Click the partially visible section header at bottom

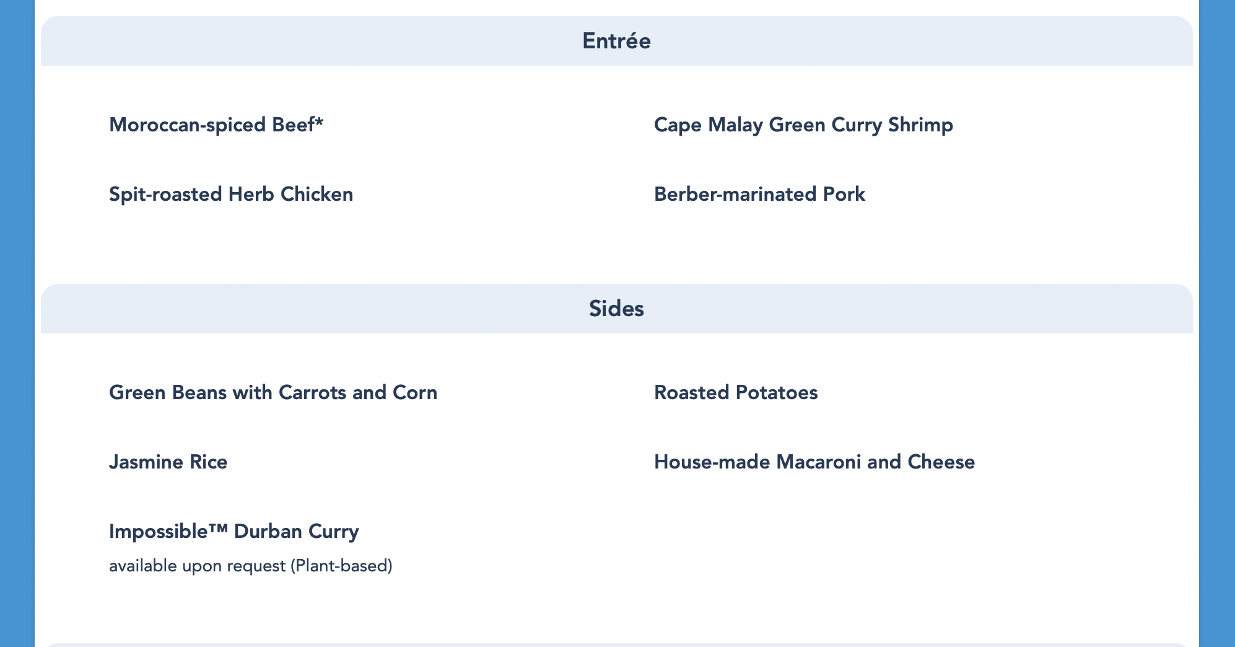[x=616, y=645]
